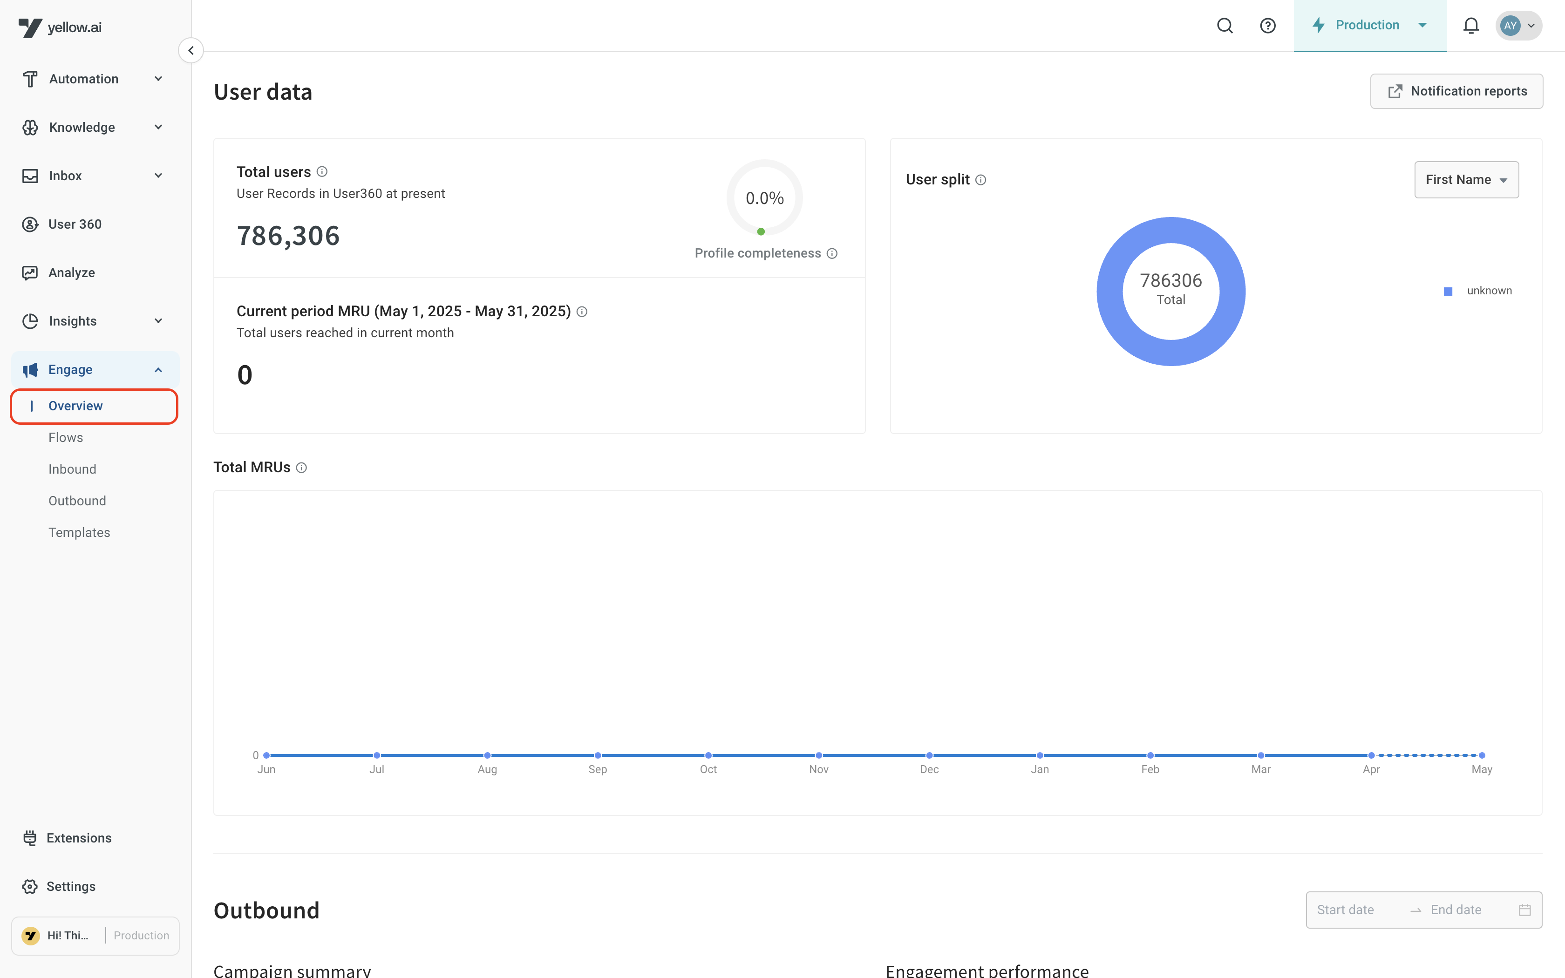
Task: Click the Profile completeness info icon
Action: [832, 253]
